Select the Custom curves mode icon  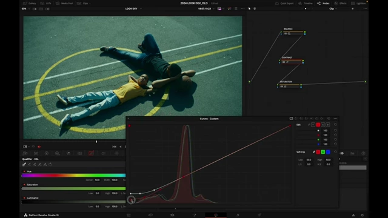point(291,119)
